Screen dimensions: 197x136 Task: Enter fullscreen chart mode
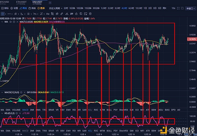pos(178,8)
